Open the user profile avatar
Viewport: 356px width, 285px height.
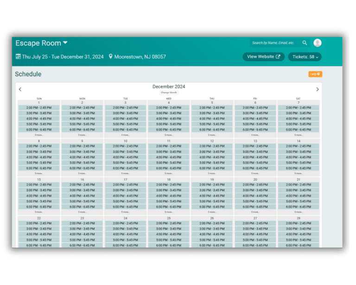coord(317,43)
